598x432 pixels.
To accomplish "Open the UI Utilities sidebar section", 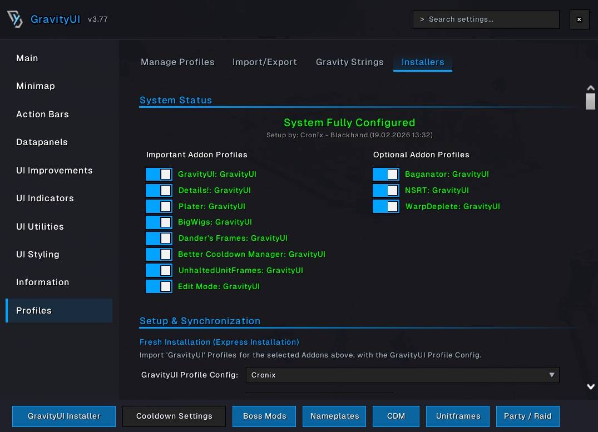I will [40, 226].
